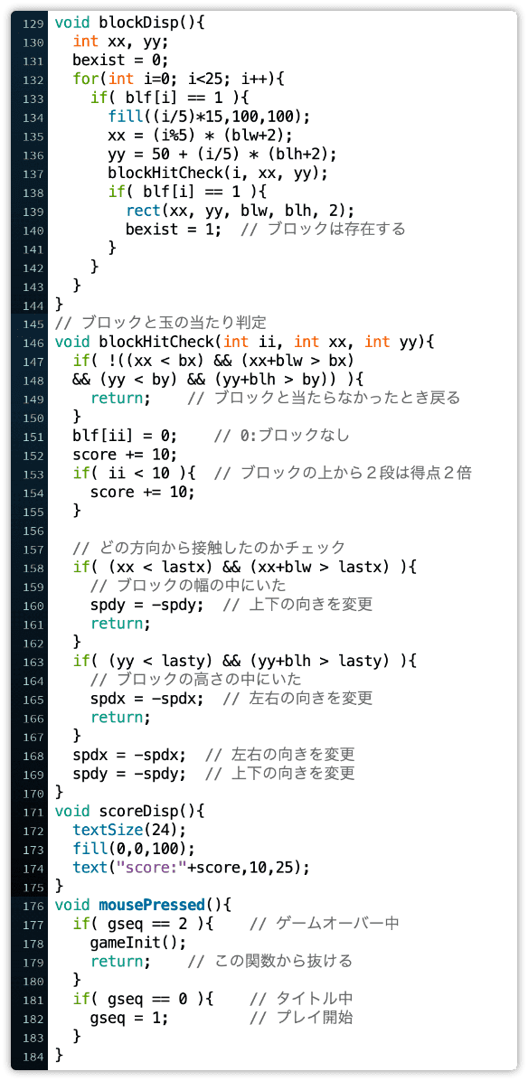
Task: Click '&& (yy < by) && (yy+blh > by)) ){' line
Action: tap(219, 378)
